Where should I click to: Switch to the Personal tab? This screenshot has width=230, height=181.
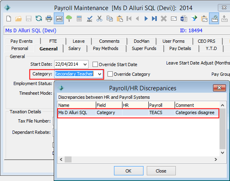click(x=20, y=48)
